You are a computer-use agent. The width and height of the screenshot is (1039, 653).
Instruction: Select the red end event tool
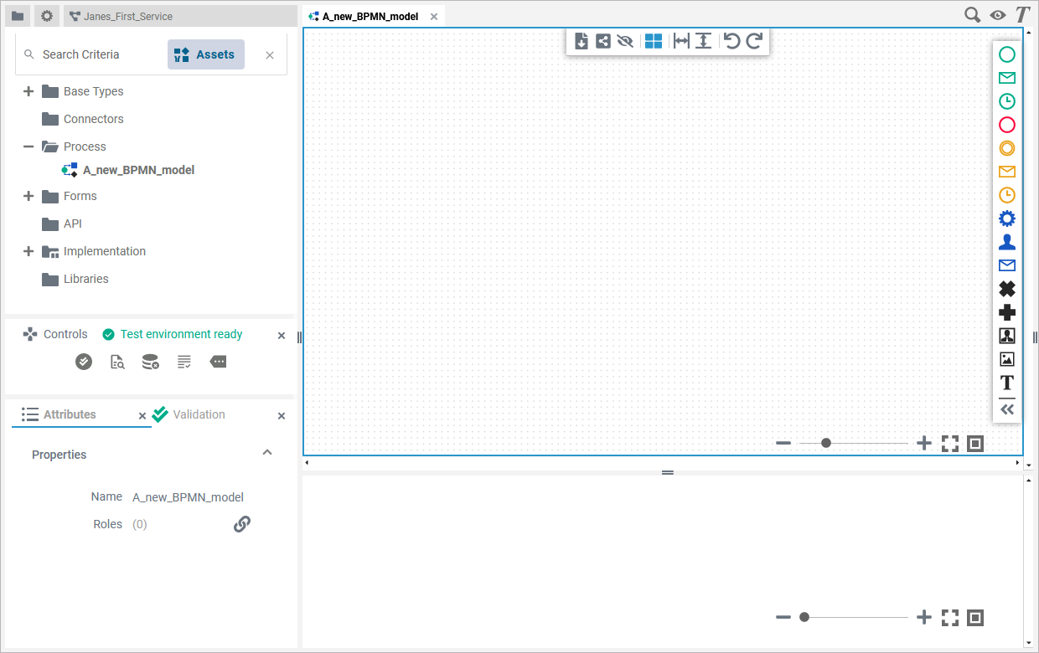pyautogui.click(x=1007, y=125)
